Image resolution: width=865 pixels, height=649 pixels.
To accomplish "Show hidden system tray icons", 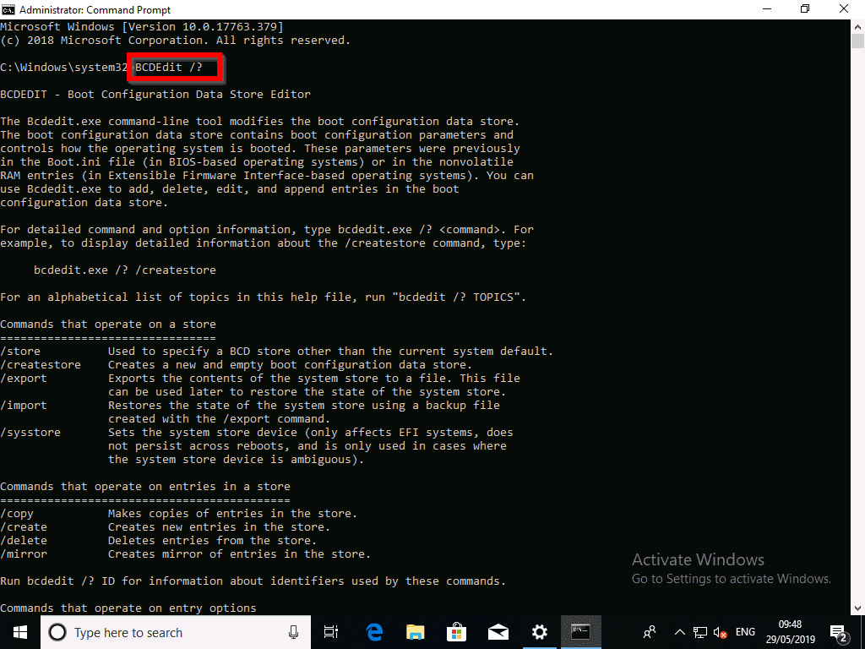I will (x=680, y=632).
